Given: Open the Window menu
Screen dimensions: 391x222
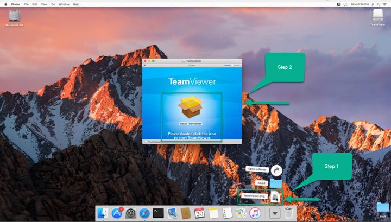Looking at the screenshot, I should pos(64,4).
